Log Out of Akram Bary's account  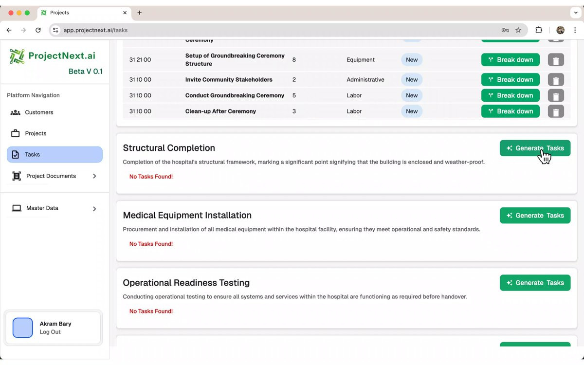50,332
